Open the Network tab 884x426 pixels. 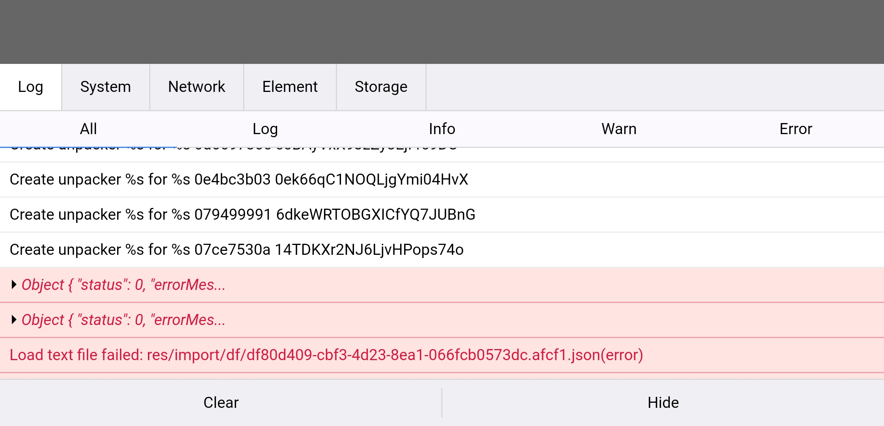click(x=197, y=87)
